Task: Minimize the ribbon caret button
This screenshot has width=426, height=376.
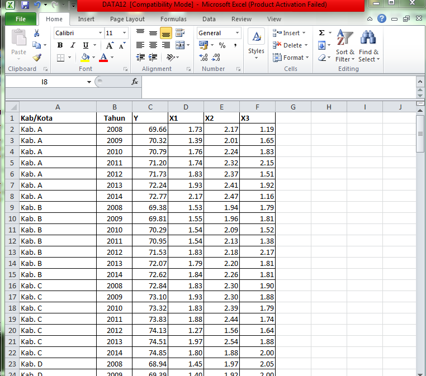Action: point(370,19)
